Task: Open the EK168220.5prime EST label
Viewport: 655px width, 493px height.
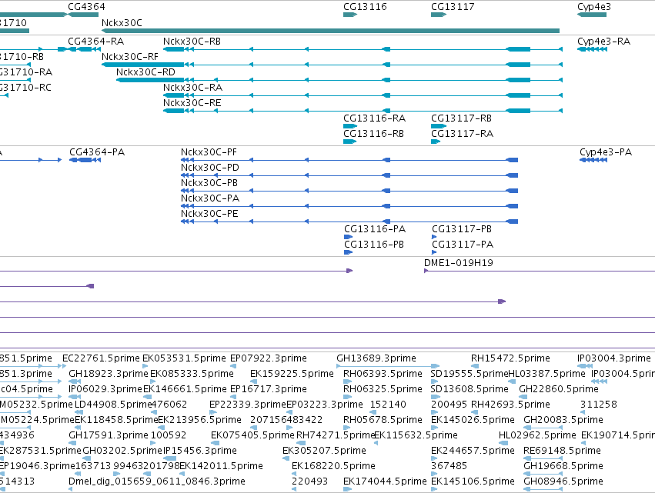Action: coord(333,466)
